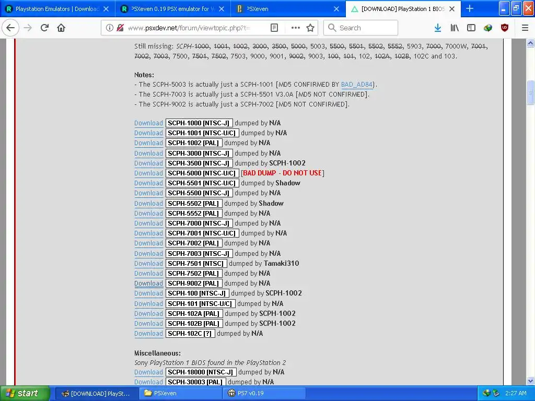Open page actions three-dots menu
Viewport: 535px width, 401px height.
coord(296,28)
